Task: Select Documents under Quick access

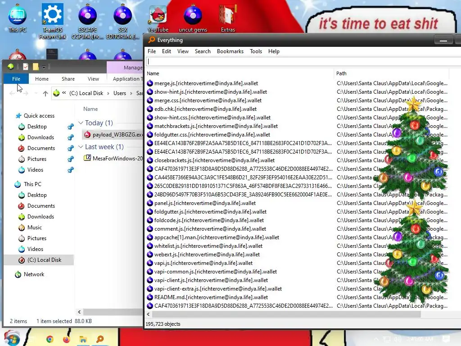Action: click(41, 148)
